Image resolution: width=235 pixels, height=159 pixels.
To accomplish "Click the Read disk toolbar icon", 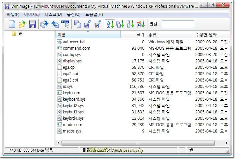I will tap(77, 24).
